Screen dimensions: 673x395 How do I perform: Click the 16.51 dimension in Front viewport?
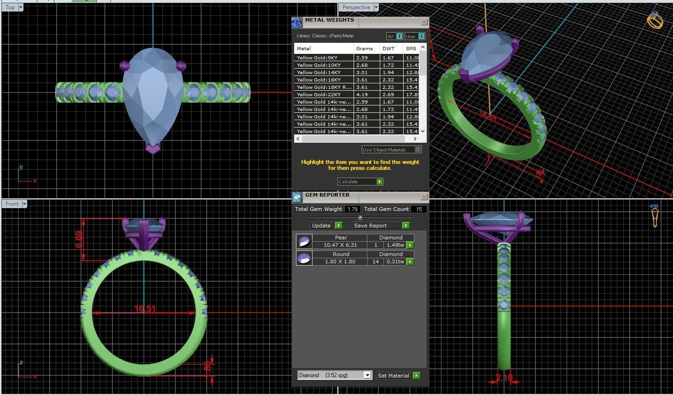point(145,308)
